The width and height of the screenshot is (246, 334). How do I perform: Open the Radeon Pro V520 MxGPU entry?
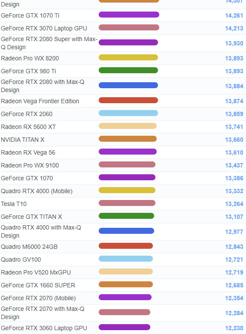[36, 272]
